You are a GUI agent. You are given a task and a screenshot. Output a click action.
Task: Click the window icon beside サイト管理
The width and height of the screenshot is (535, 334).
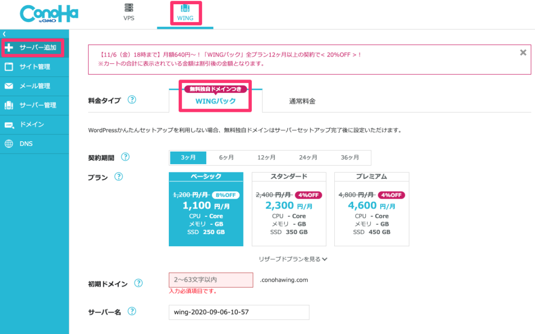pyautogui.click(x=9, y=66)
